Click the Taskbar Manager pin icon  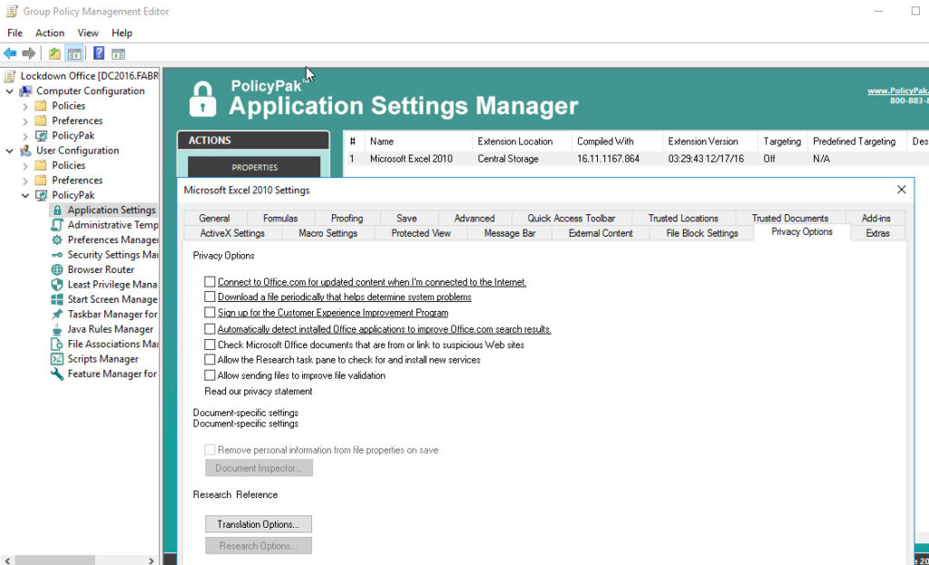(57, 315)
